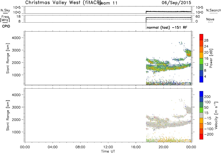Screen dimensions: 221x153
Task: Click the '1000' tick on velocity panel
Action: coord(16,132)
